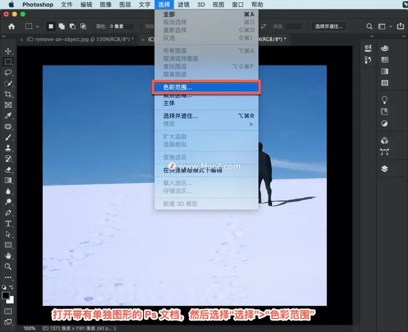Select the History Brush tool
The height and width of the screenshot is (332, 408).
pos(8,159)
